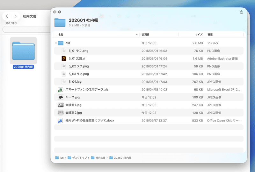This screenshot has height=172, width=255.
Task: Select the 社内Wi-Fiの仕様変更について.docx file name
Action: click(90, 120)
